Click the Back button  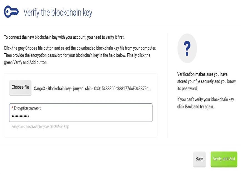[x=199, y=159]
